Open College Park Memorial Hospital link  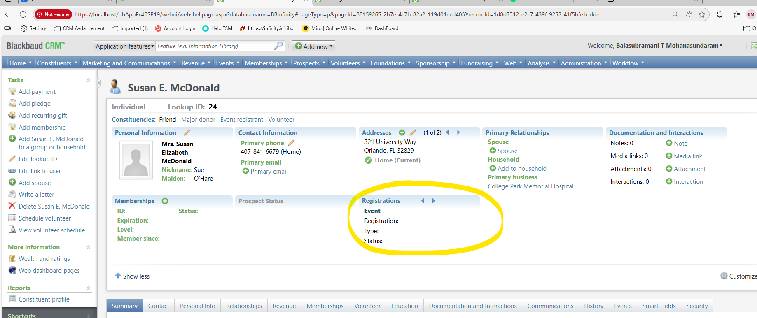pos(530,186)
